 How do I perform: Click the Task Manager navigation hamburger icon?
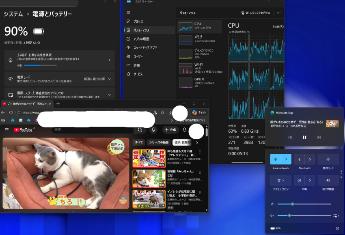[129, 13]
